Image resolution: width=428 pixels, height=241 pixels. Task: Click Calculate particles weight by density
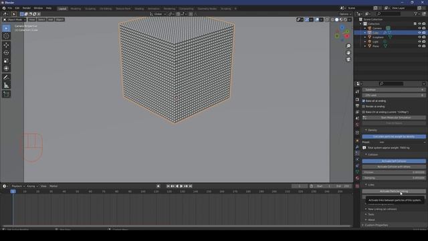(x=394, y=137)
